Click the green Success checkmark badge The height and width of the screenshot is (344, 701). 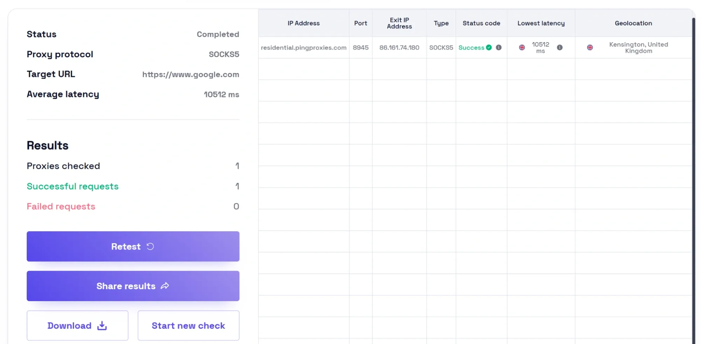click(489, 47)
